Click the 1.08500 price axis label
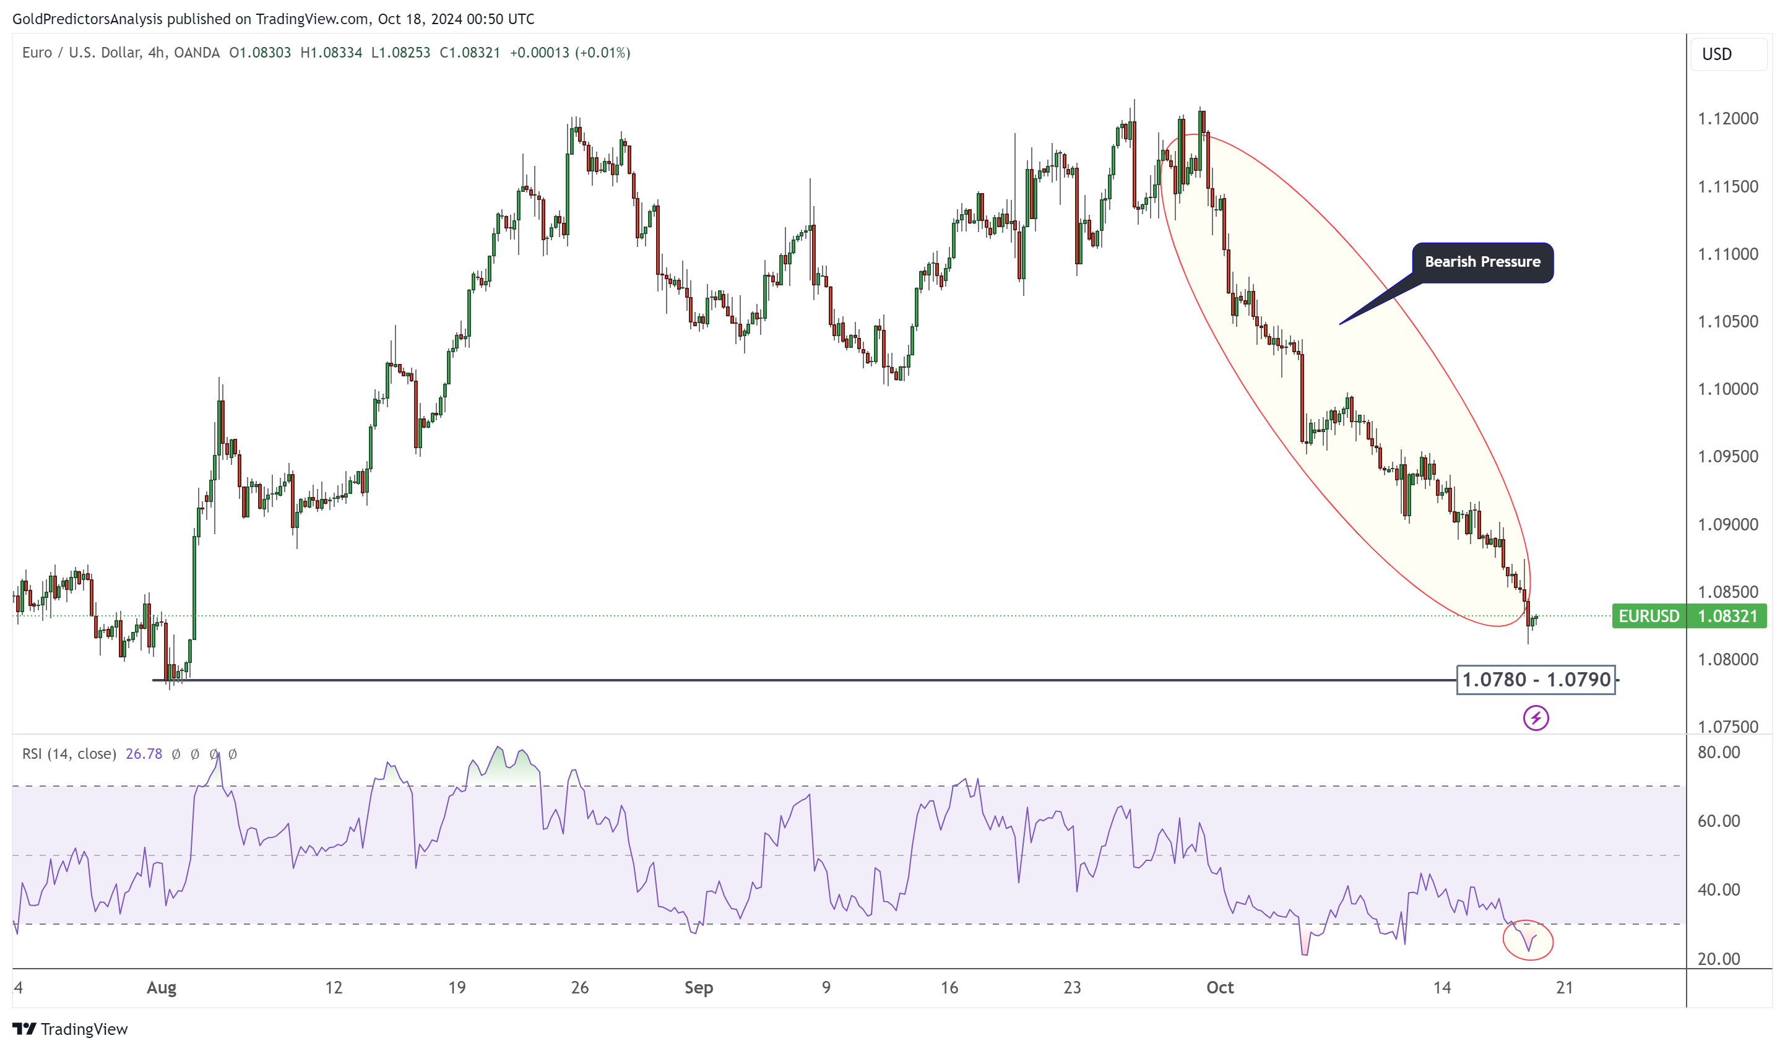 point(1727,591)
